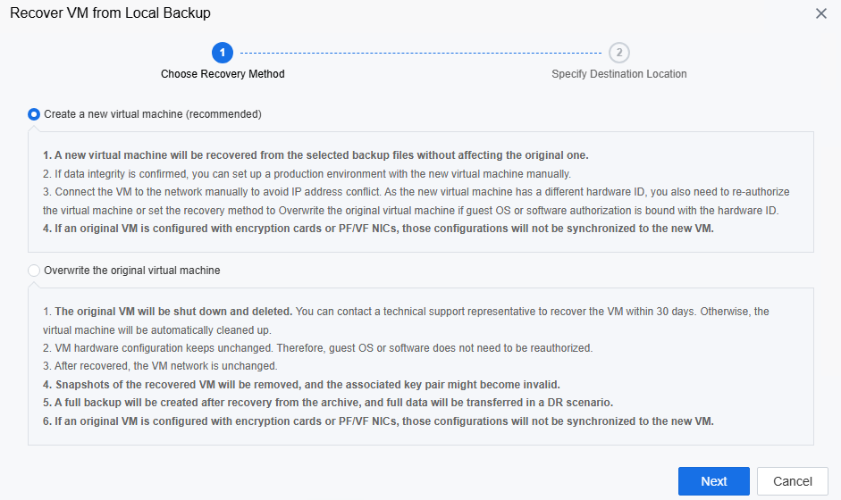Click the Recover VM from Local Backup title
This screenshot has height=500, width=841.
coord(111,12)
